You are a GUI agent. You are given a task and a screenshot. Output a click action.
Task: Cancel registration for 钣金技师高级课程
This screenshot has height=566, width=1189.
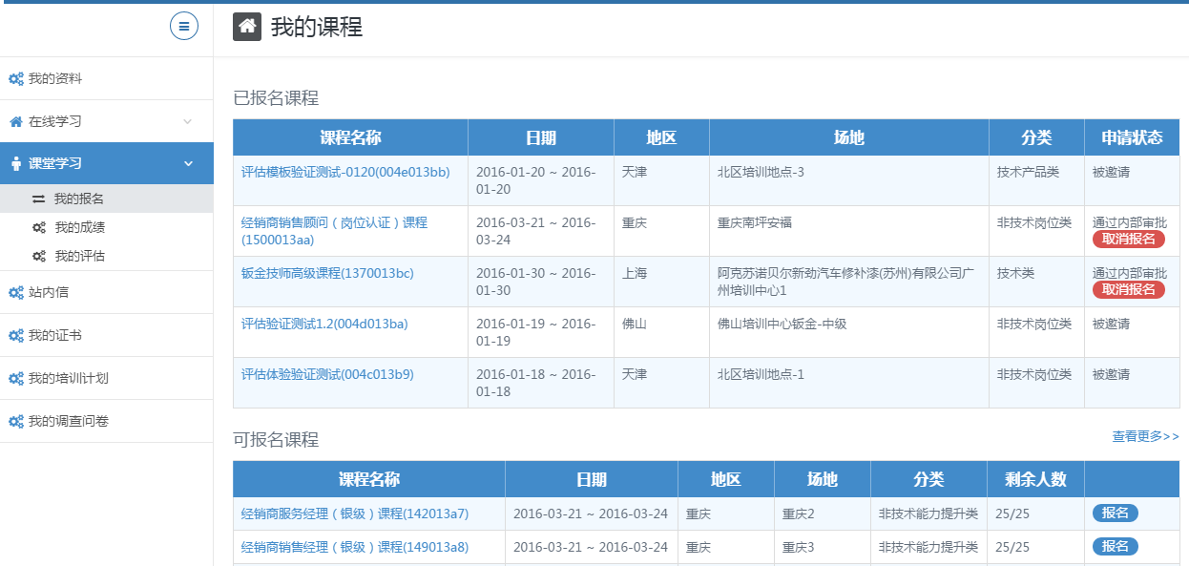(x=1128, y=289)
